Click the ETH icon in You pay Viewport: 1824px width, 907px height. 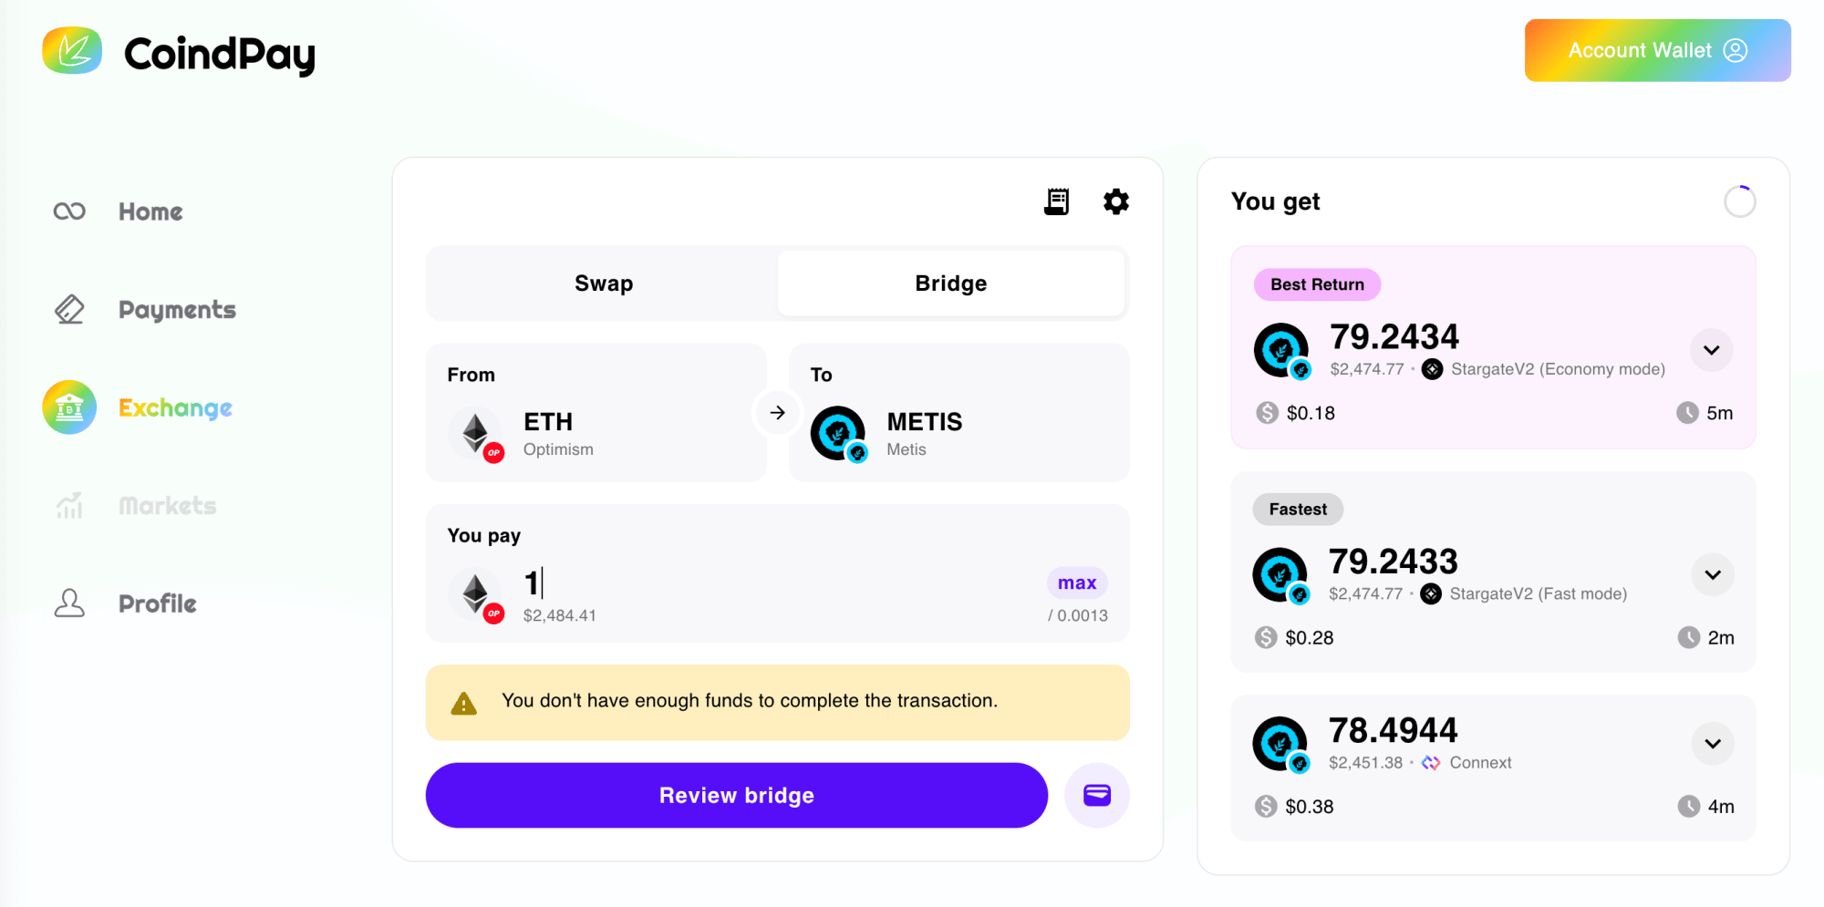(475, 595)
